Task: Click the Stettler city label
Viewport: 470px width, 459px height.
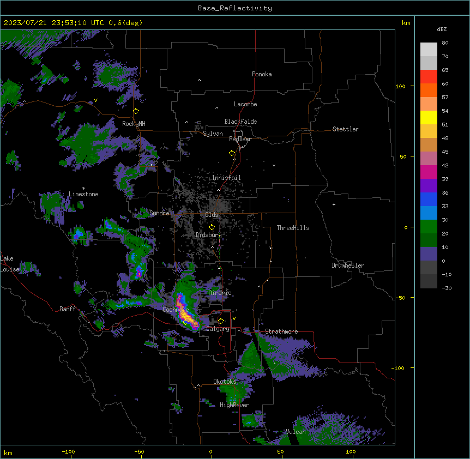Action: [x=346, y=129]
